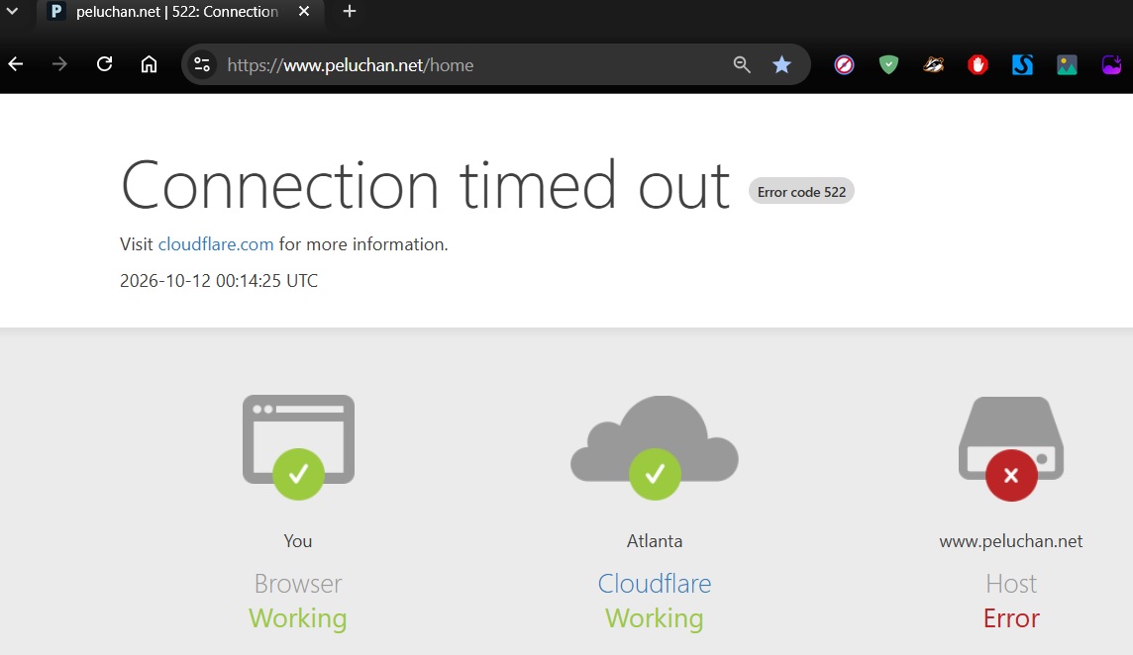Click the You label under browser icon
The width and height of the screenshot is (1133, 655).
(x=298, y=541)
